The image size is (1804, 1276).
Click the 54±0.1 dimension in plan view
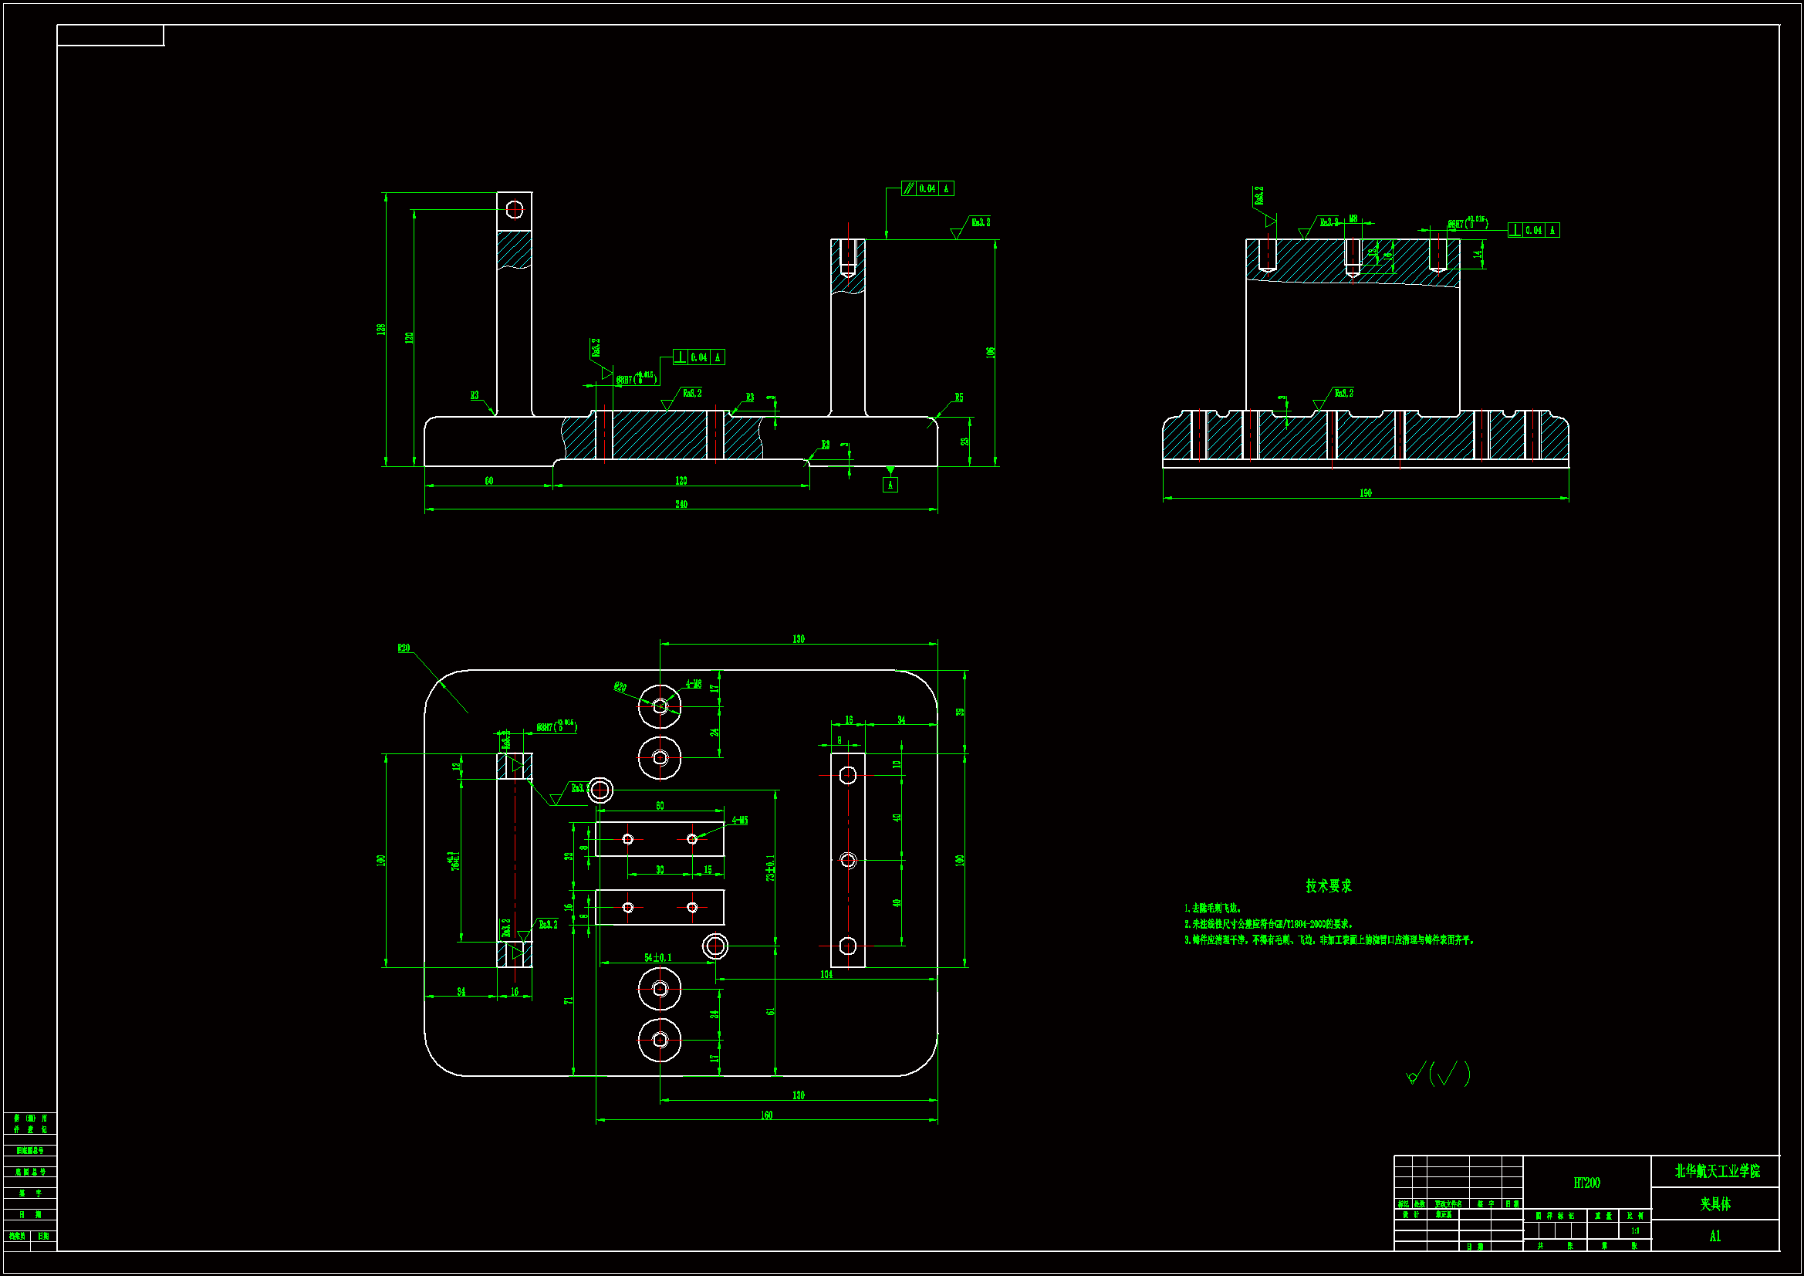pos(657,958)
